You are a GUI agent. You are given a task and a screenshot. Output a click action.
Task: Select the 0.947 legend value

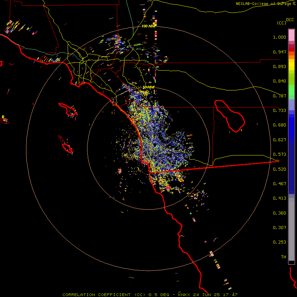pos(280,52)
